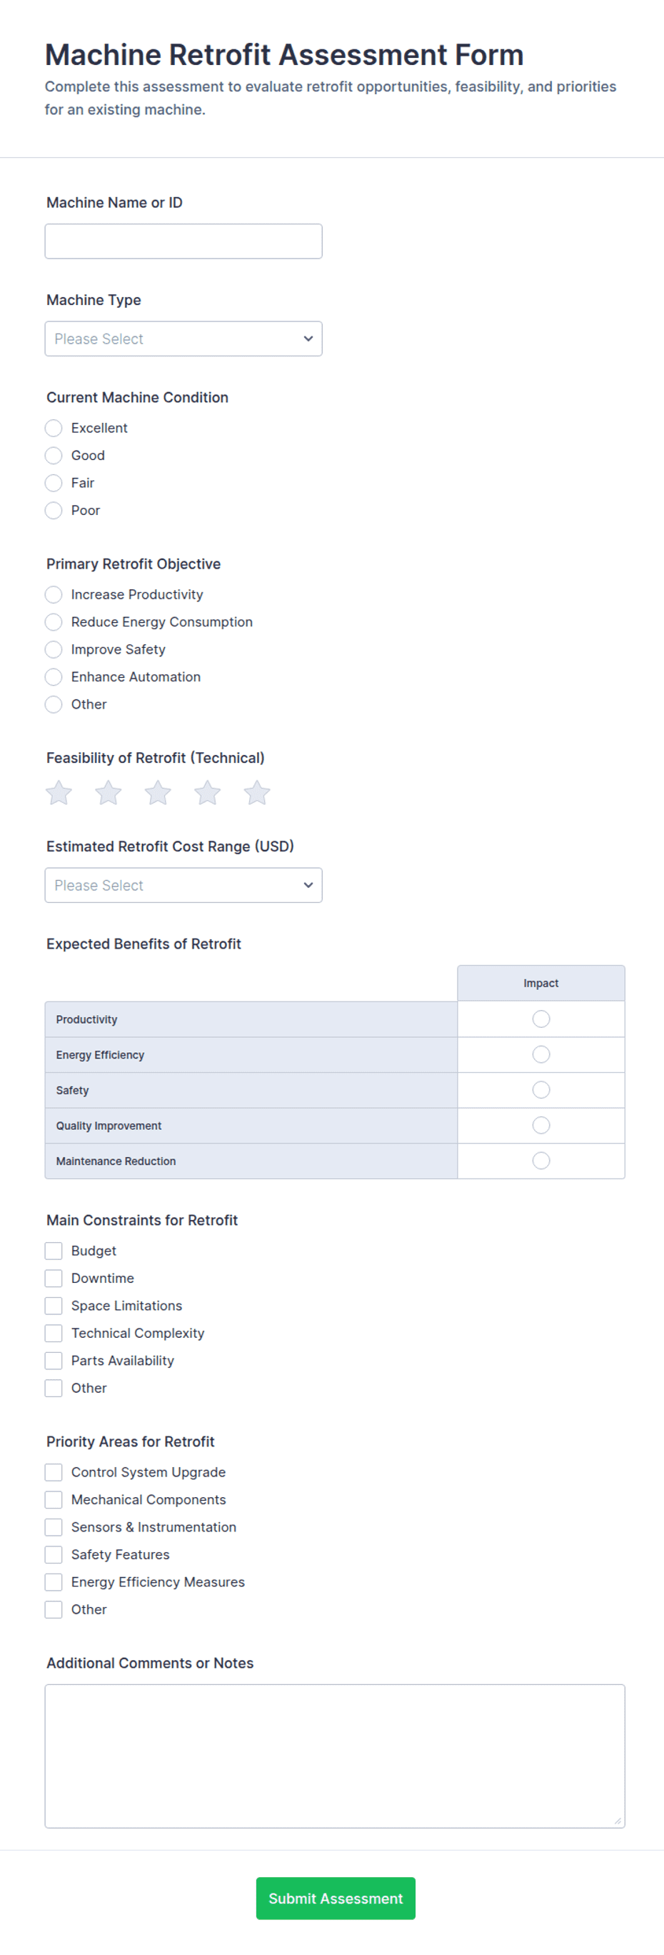
Task: Give five stars for retrofit feasibility
Action: click(x=256, y=792)
